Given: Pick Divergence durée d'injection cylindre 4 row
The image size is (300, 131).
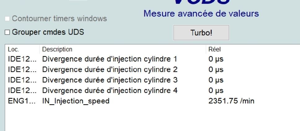Looking at the screenshot, I should 110,90.
